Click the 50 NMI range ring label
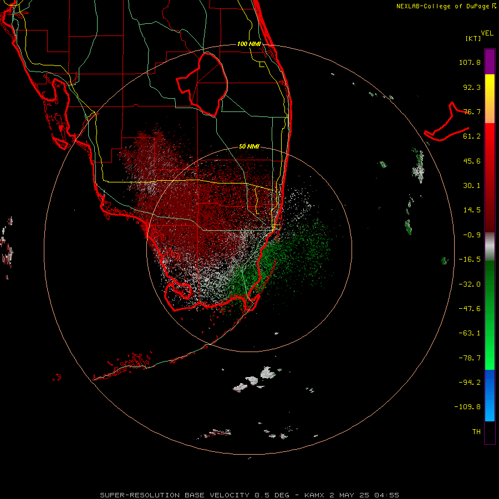Viewport: 499px width, 499px height. 249,146
